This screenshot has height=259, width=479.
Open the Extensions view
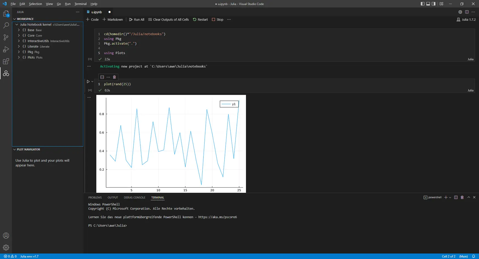(x=6, y=61)
